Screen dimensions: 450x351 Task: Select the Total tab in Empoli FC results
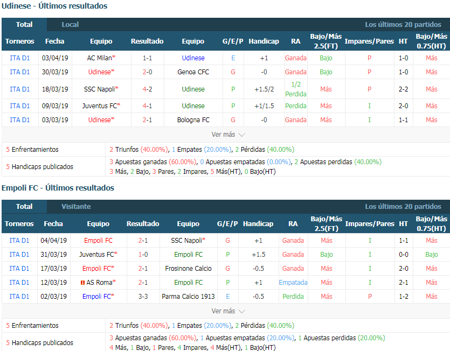point(24,207)
